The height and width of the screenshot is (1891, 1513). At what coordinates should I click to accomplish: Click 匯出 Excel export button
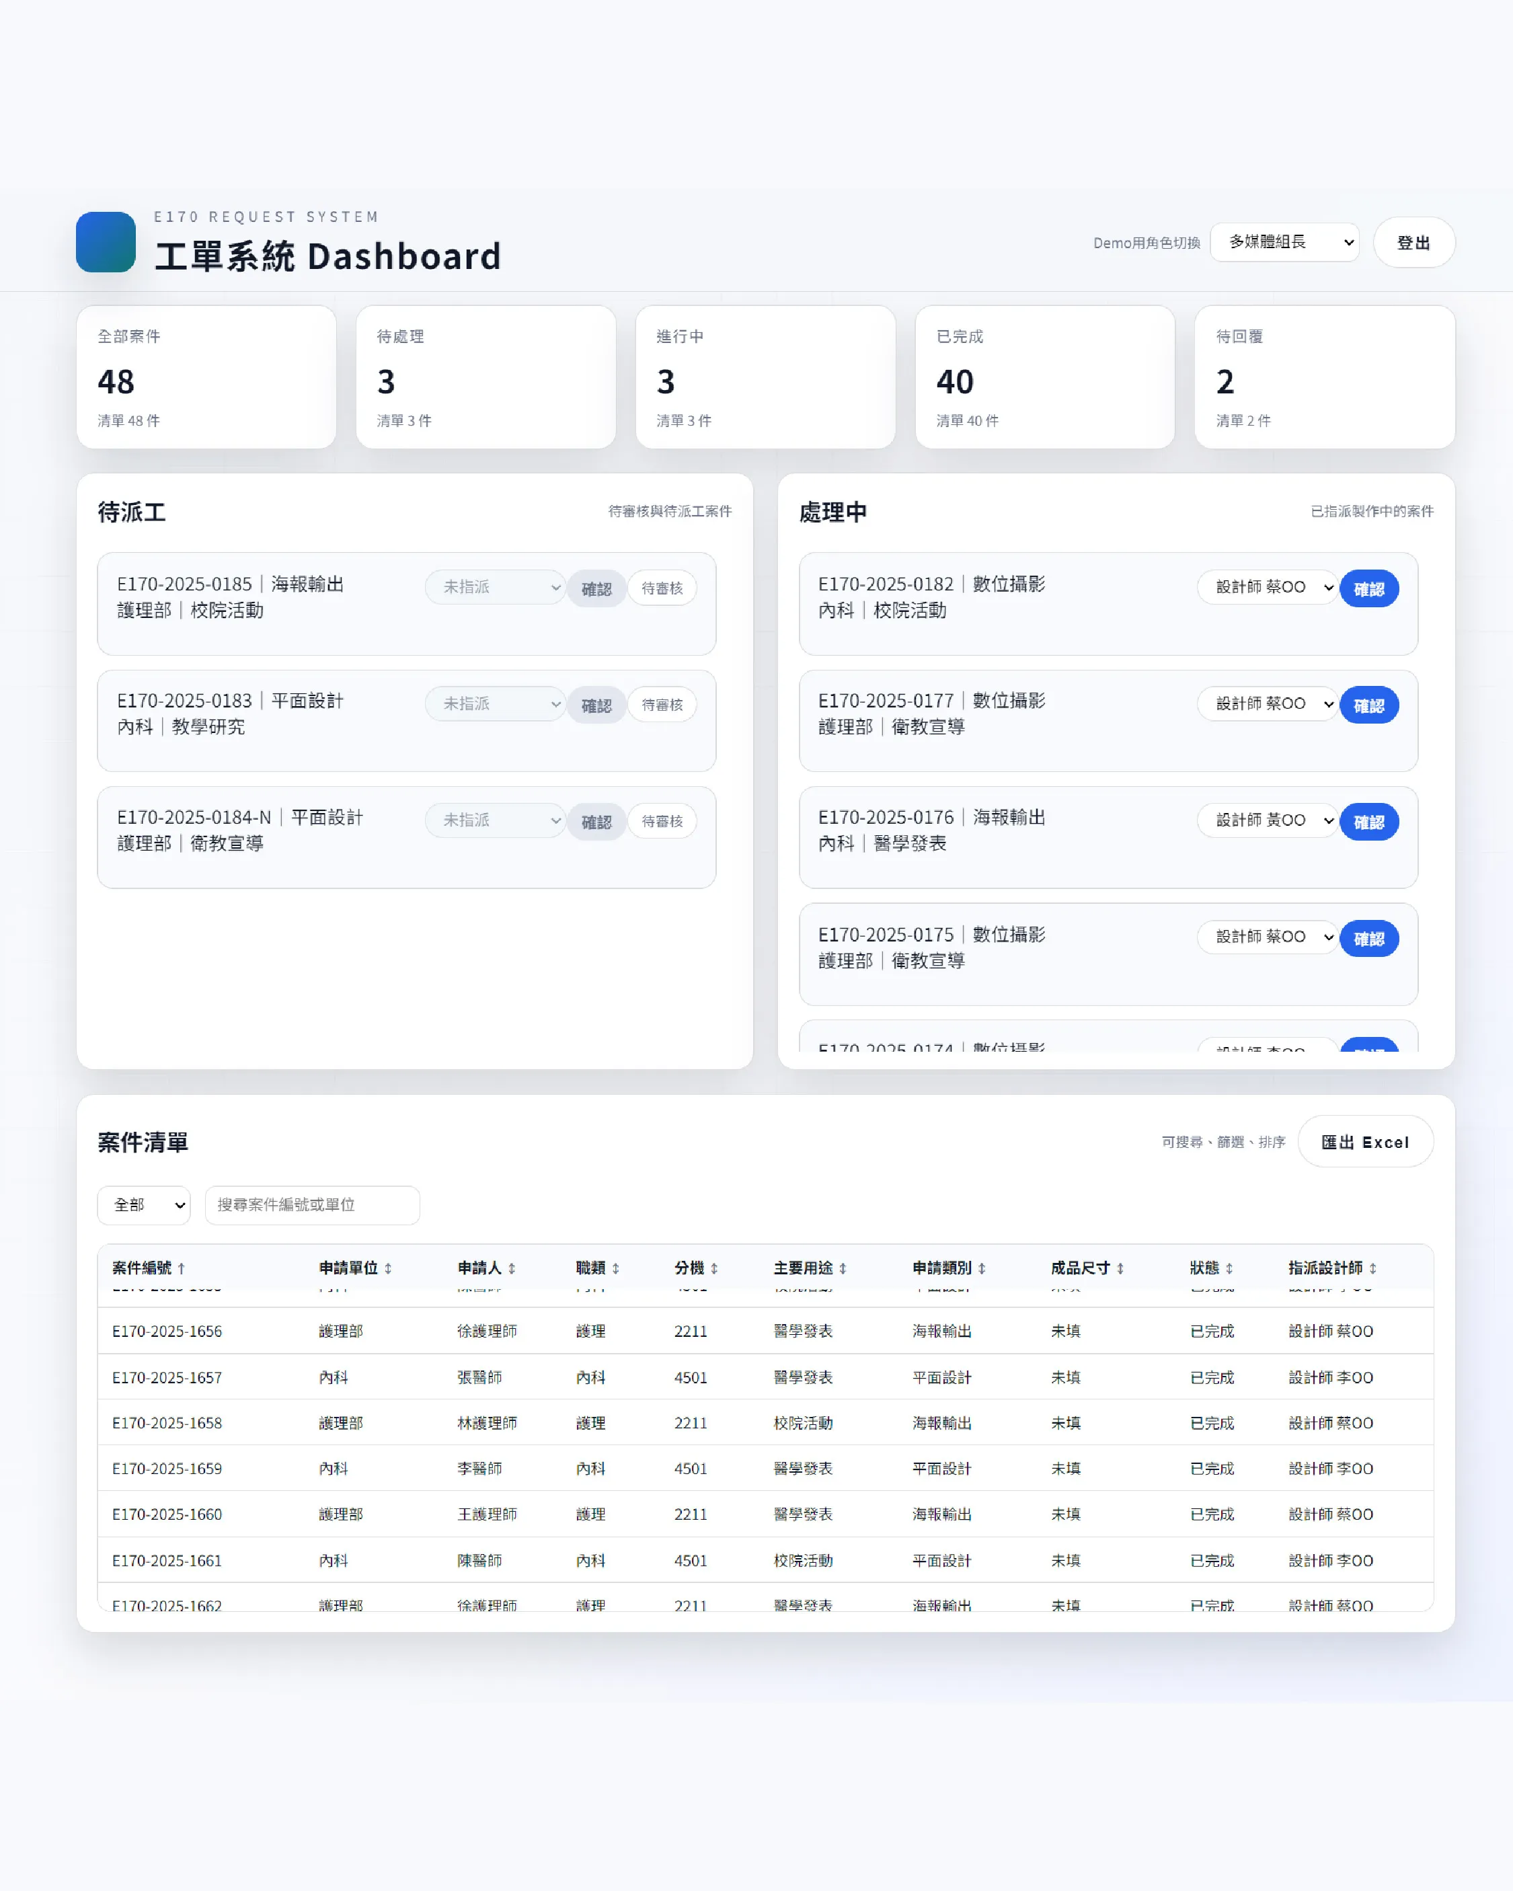pos(1365,1142)
